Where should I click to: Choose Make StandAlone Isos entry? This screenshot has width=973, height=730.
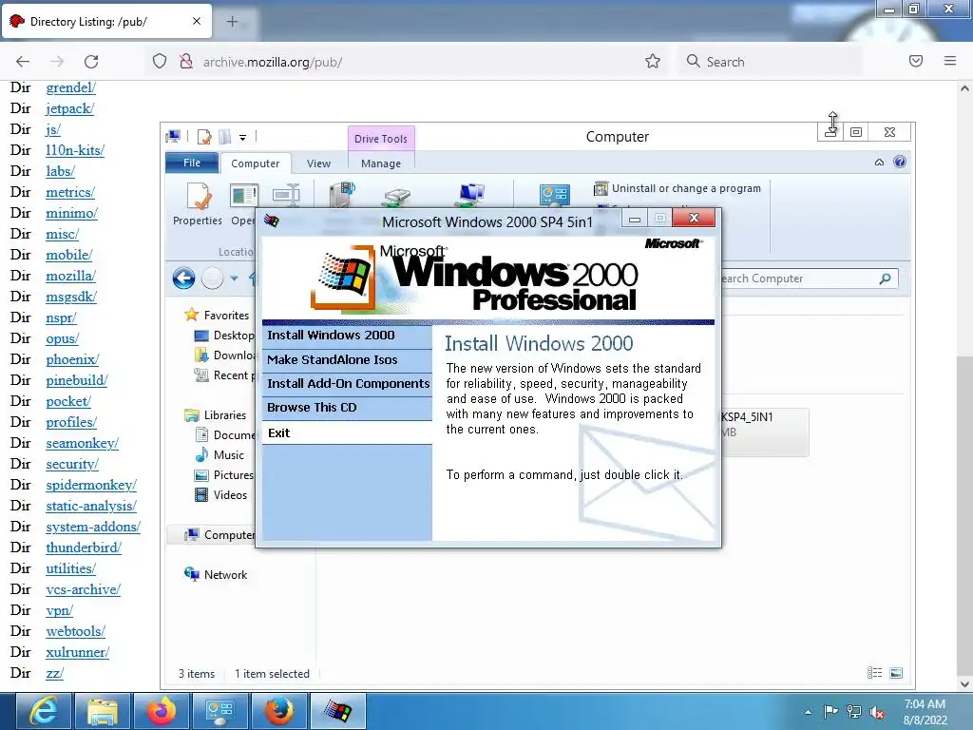click(x=347, y=360)
